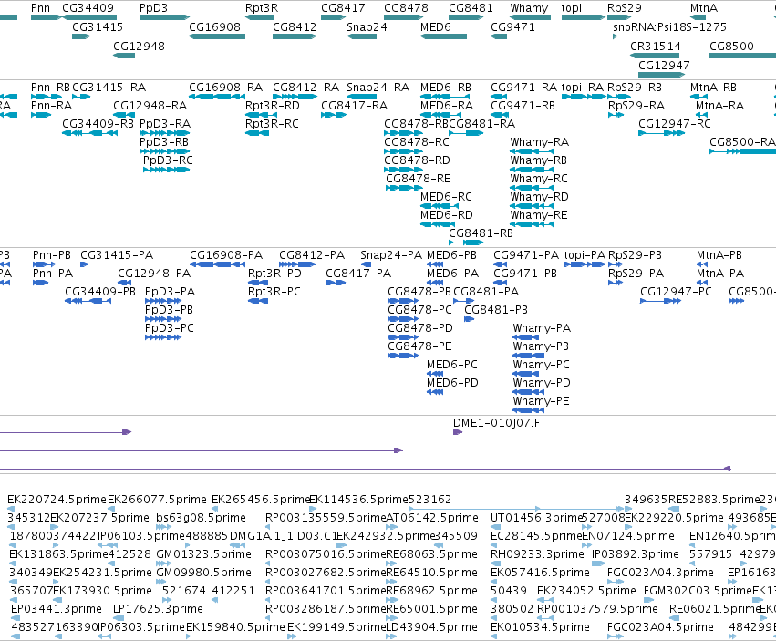Open the CG31415-RA transcript label
This screenshot has height=641, width=776.
click(x=109, y=88)
